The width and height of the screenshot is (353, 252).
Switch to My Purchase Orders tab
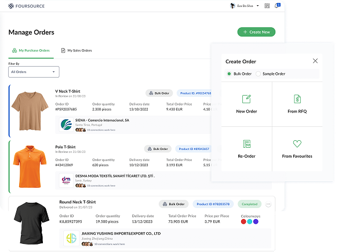pyautogui.click(x=31, y=50)
